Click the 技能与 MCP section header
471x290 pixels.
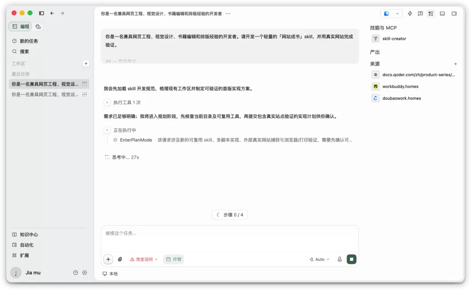(383, 28)
